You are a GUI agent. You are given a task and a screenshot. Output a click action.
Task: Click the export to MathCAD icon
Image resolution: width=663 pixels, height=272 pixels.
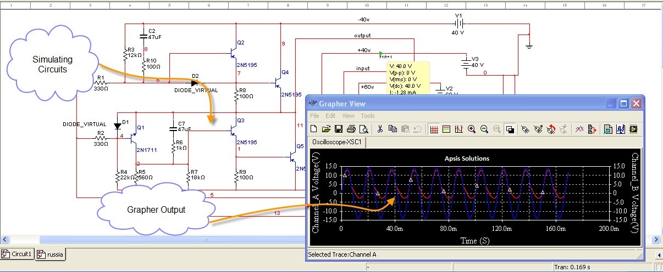pyautogui.click(x=621, y=129)
